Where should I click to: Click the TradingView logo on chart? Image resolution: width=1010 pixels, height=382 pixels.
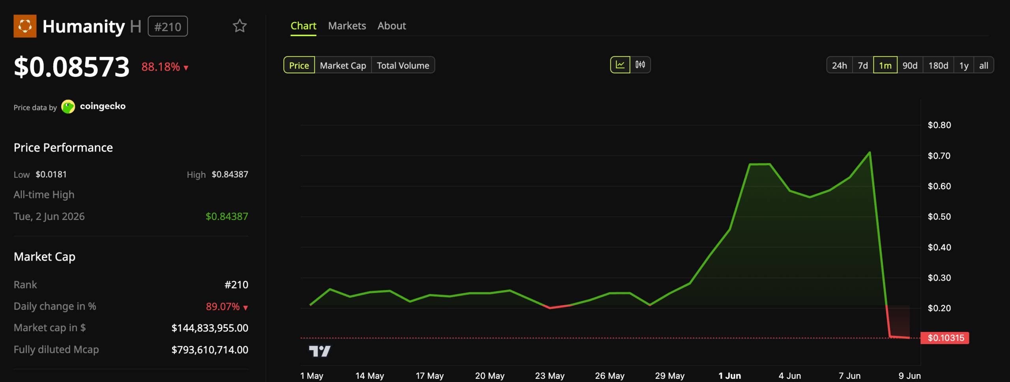(320, 351)
